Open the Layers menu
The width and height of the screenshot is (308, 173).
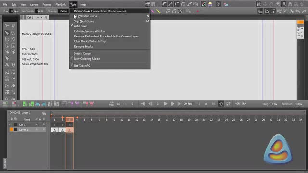34,4
